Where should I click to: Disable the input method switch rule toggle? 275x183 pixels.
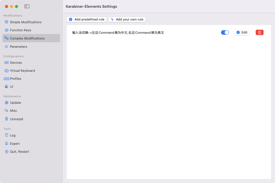(x=225, y=32)
